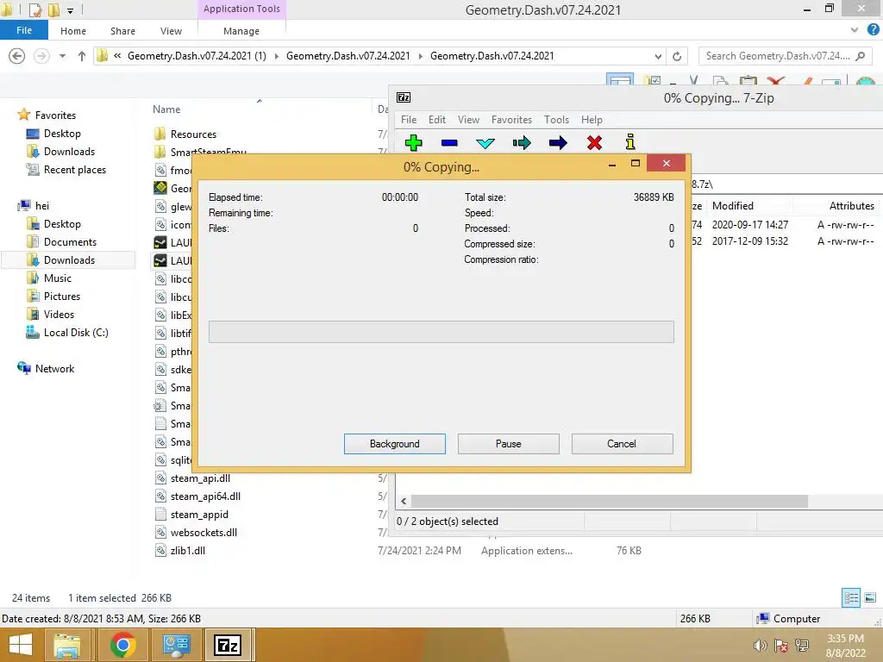Open the 7-Zip taskbar icon
883x662 pixels.
(x=229, y=645)
